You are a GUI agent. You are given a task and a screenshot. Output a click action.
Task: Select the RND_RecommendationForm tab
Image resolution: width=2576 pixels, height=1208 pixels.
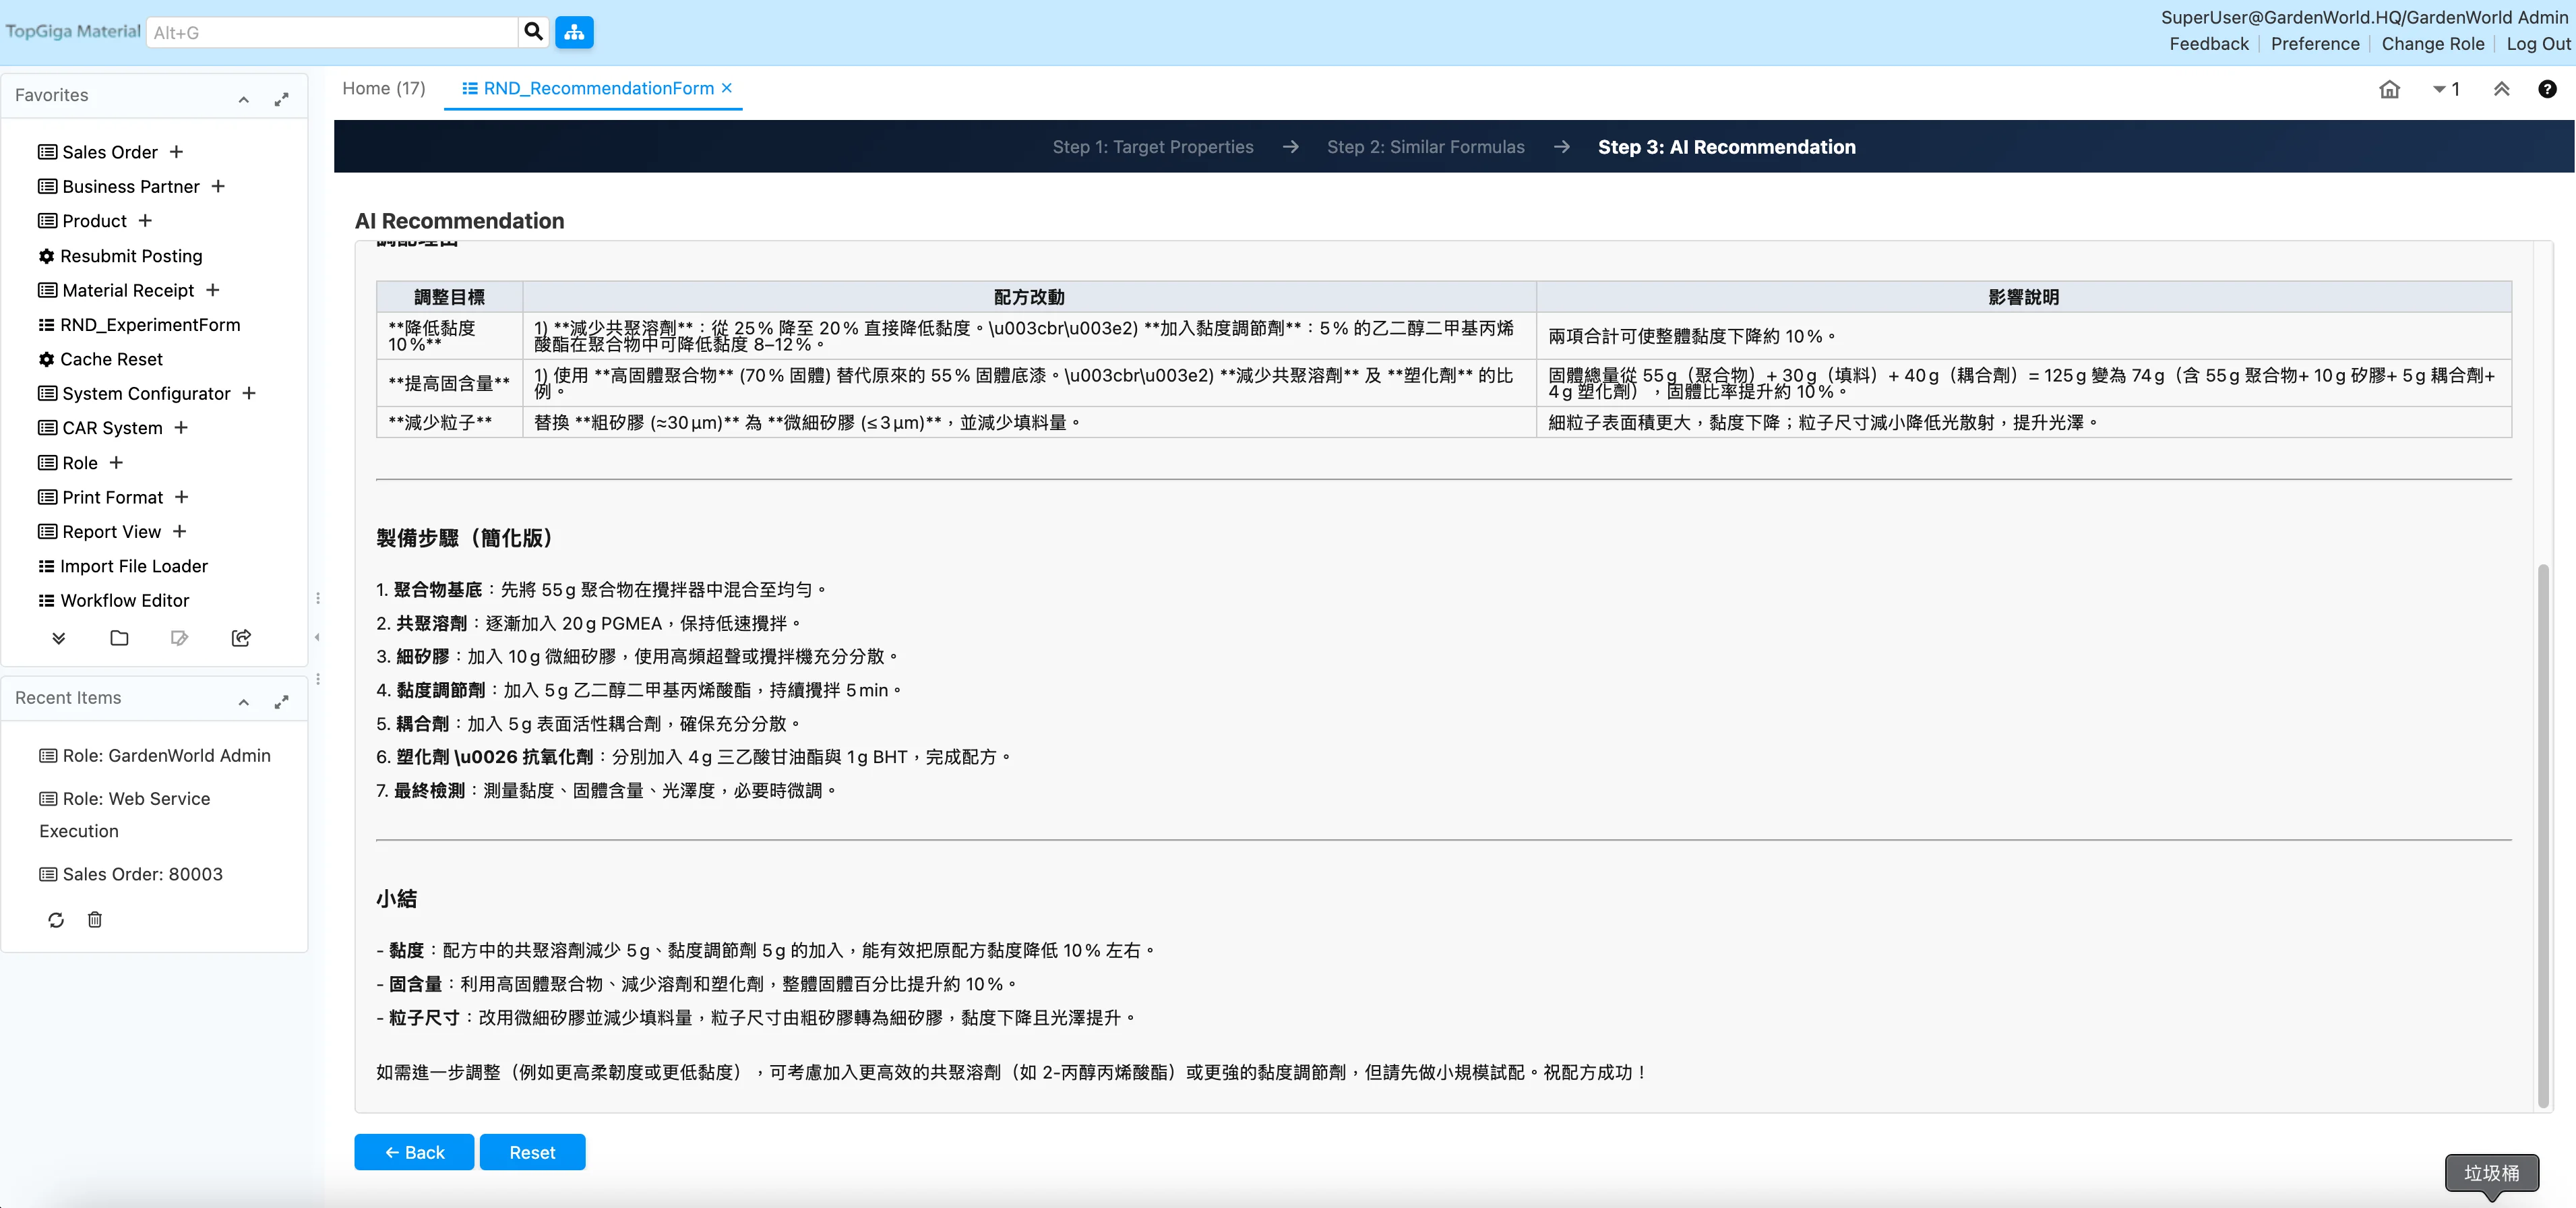[x=592, y=88]
